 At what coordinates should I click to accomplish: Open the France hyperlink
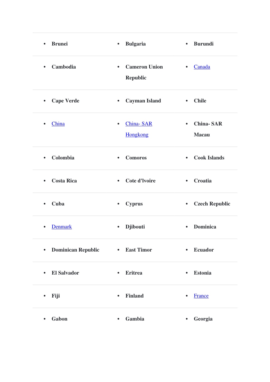click(201, 296)
